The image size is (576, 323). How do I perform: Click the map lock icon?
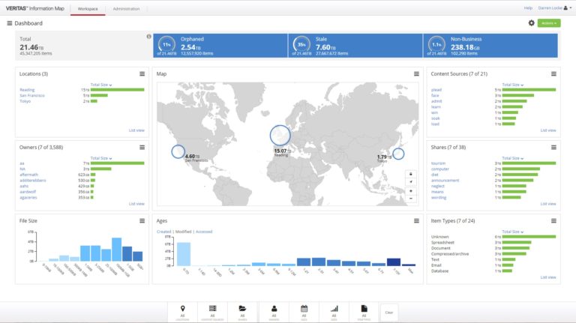click(411, 173)
